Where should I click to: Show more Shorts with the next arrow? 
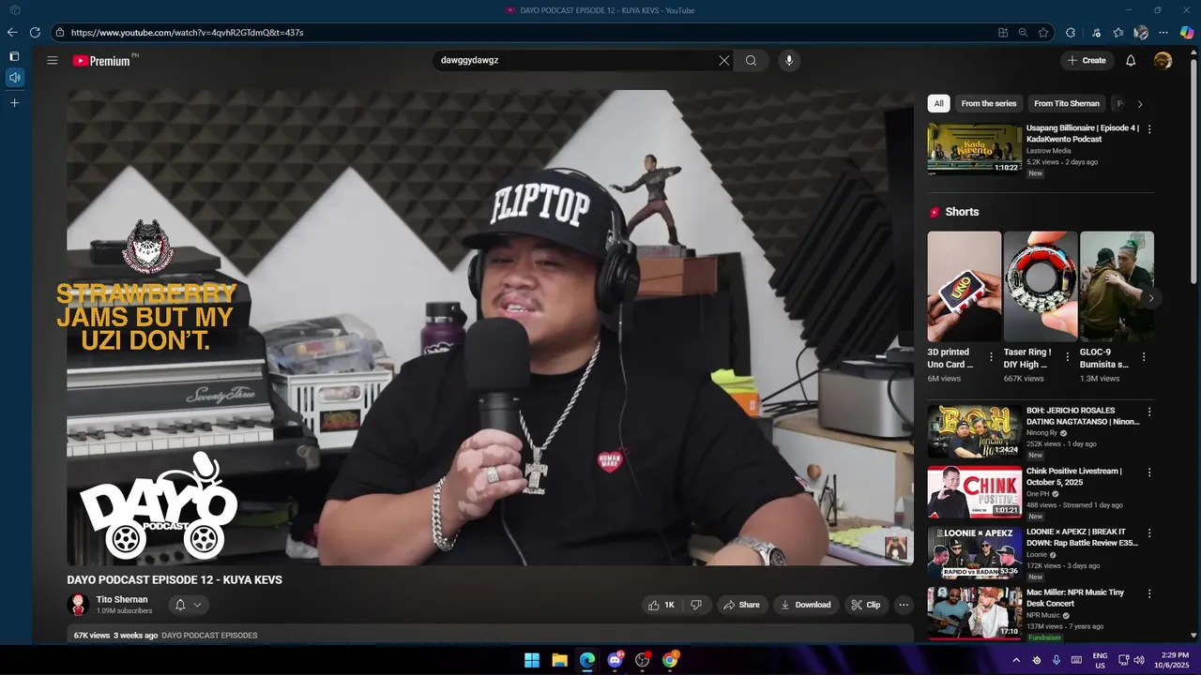coord(1150,298)
